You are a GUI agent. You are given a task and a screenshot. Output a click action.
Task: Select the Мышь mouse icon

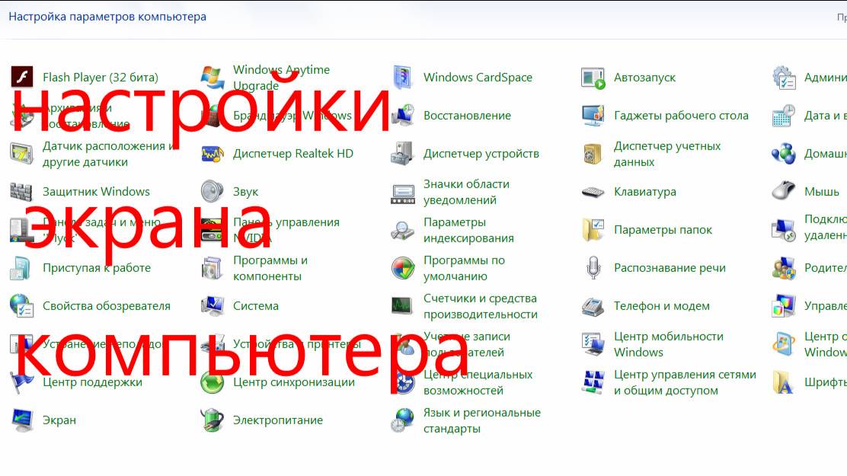[x=784, y=192]
